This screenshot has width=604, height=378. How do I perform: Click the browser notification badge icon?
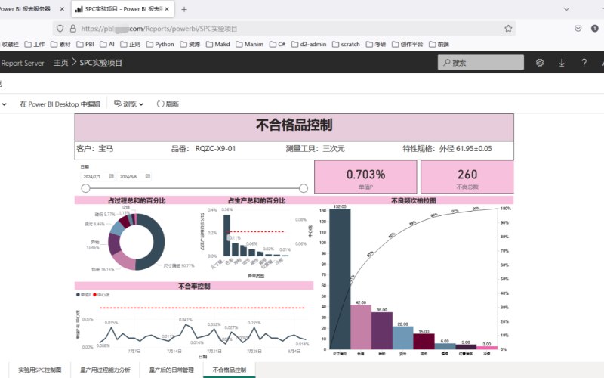coord(594,28)
